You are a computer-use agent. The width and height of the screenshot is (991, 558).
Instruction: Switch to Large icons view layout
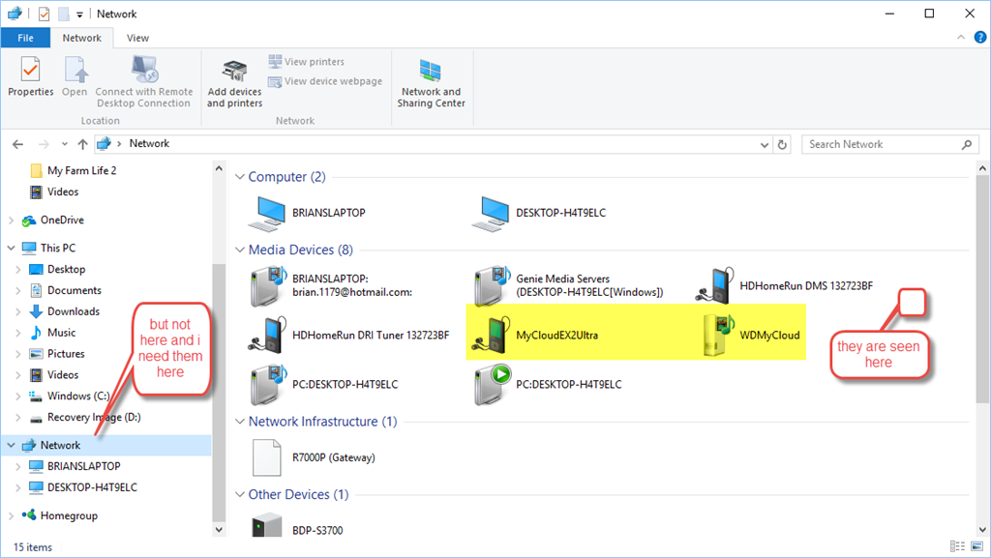click(x=977, y=546)
